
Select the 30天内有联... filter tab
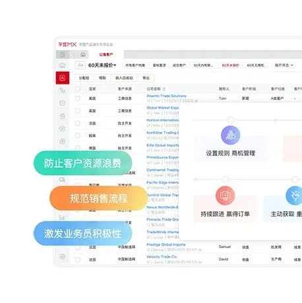pos(203,65)
